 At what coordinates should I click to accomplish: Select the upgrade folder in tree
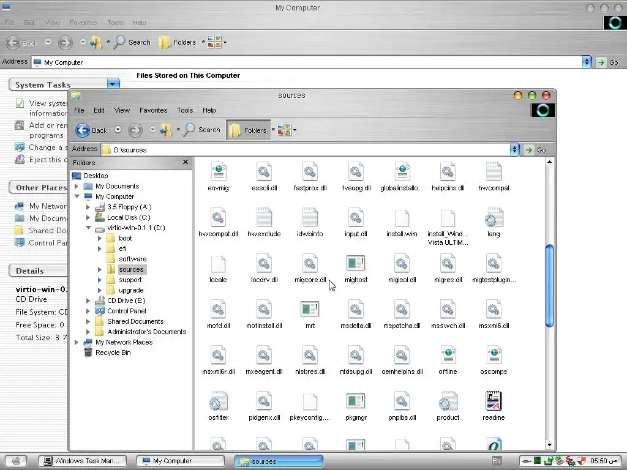(x=131, y=290)
